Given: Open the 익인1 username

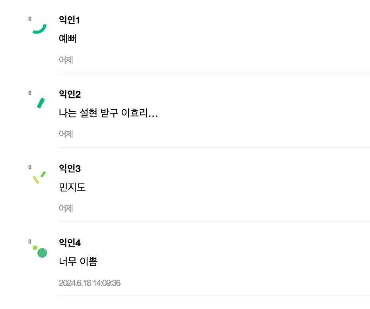Looking at the screenshot, I should tap(70, 20).
